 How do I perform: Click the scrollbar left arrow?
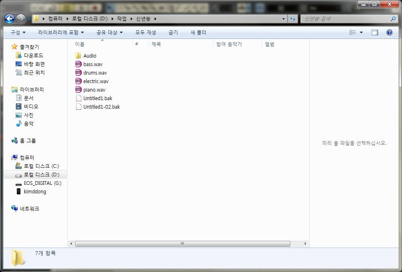[71, 244]
